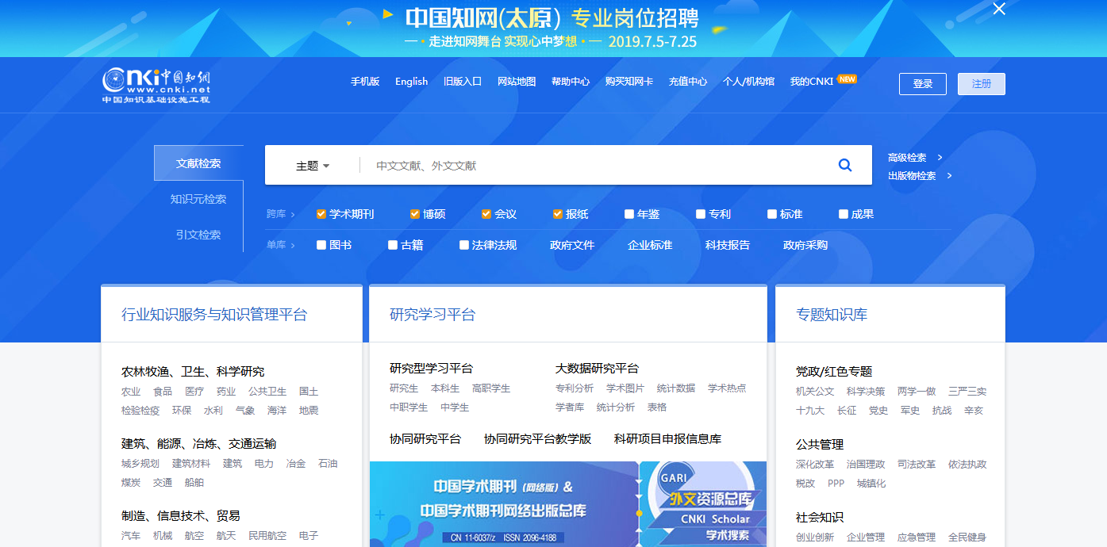
Task: Uncheck the 会议 checkbox
Action: pyautogui.click(x=486, y=214)
